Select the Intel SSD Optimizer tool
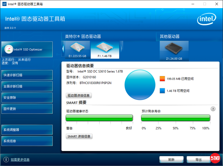 click(x=27, y=49)
